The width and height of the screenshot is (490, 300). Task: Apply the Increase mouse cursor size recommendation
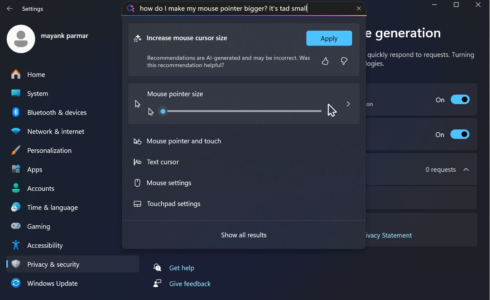pos(329,38)
